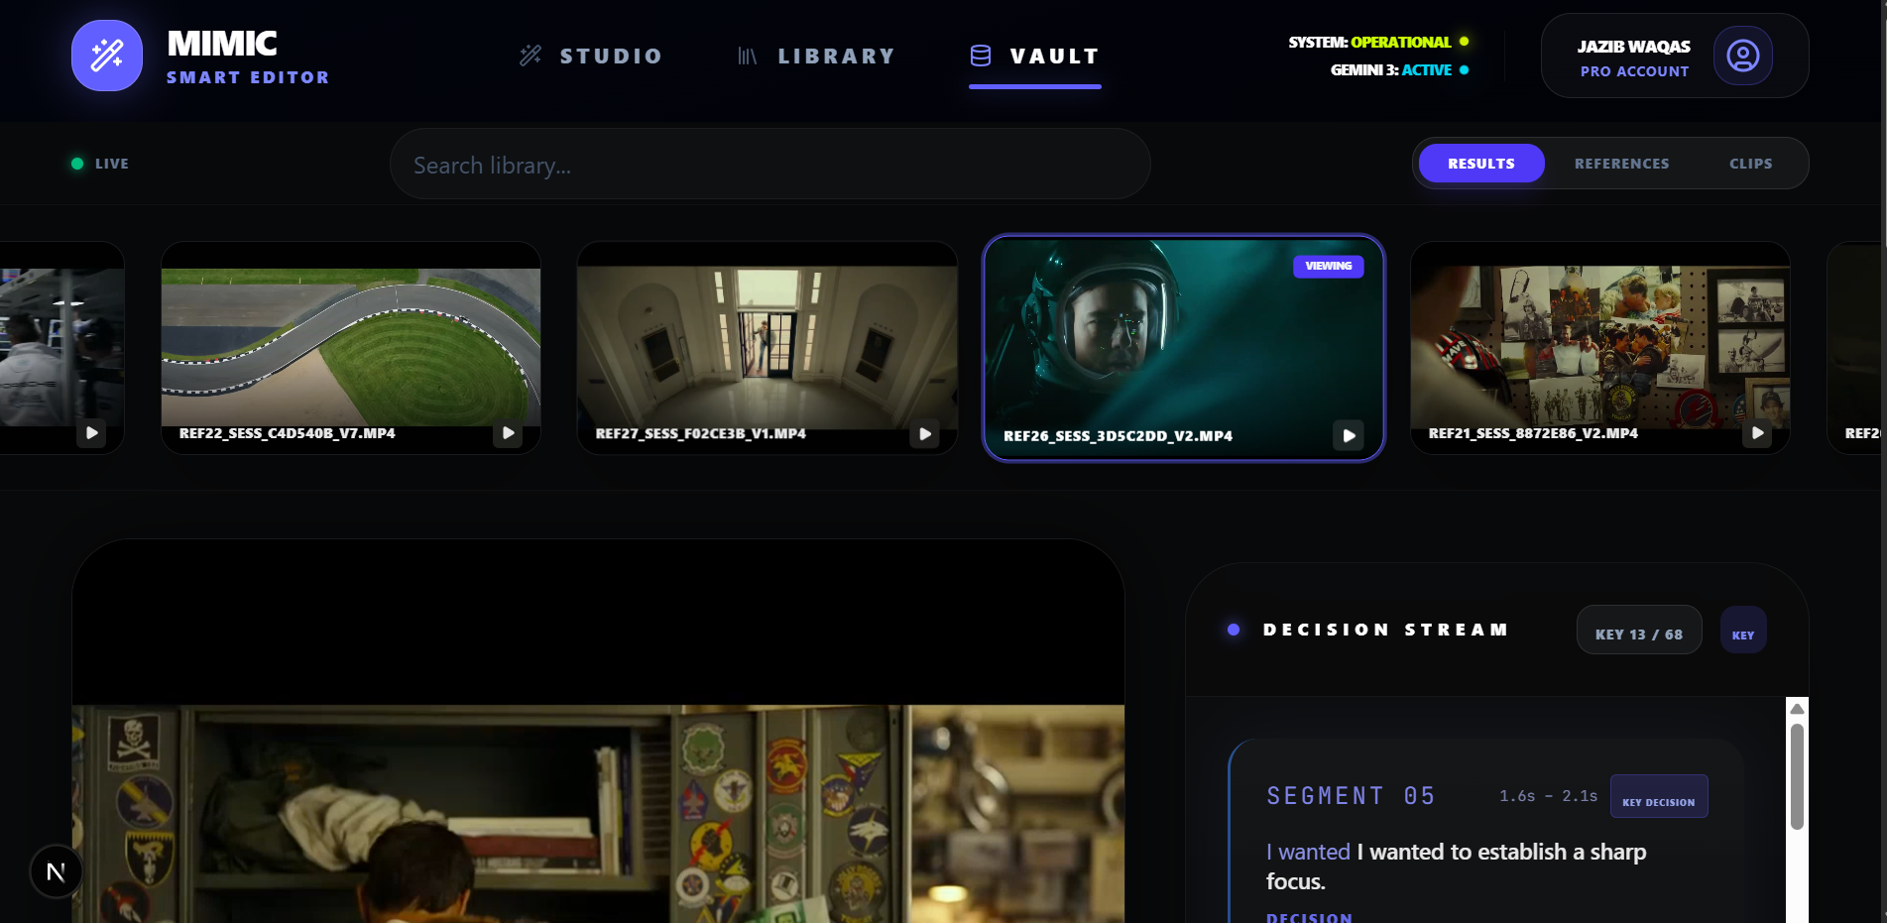Click the 'DECISION STREAM' panel title
This screenshot has height=923, width=1887.
pyautogui.click(x=1385, y=630)
